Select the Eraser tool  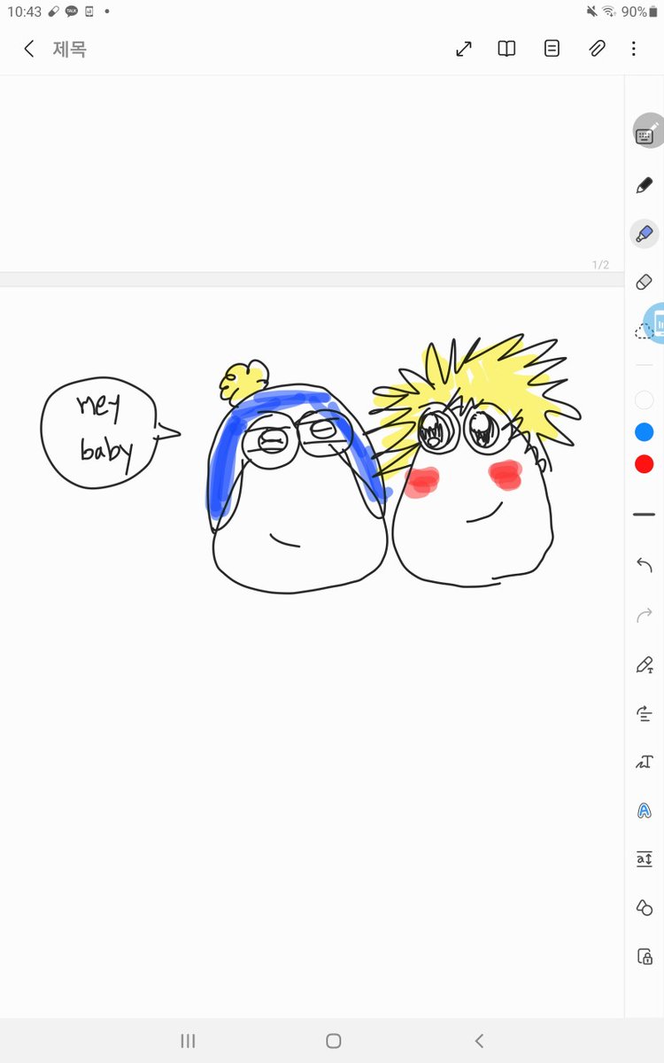645,283
